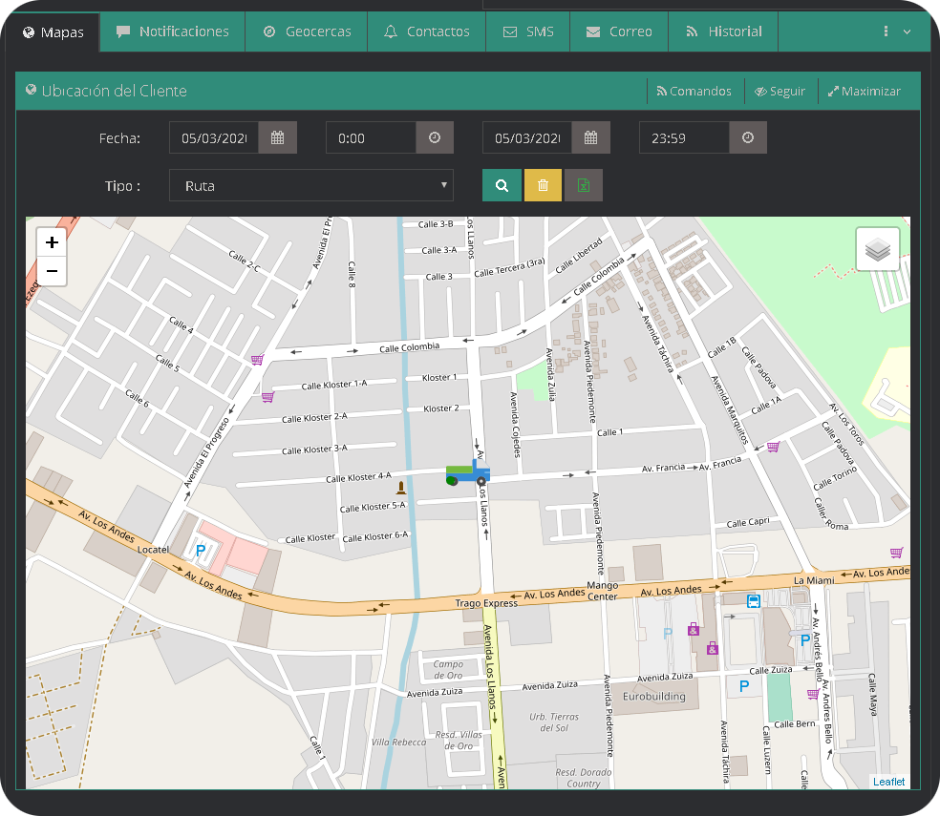The image size is (940, 816).
Task: Click the Comandos button
Action: [694, 91]
